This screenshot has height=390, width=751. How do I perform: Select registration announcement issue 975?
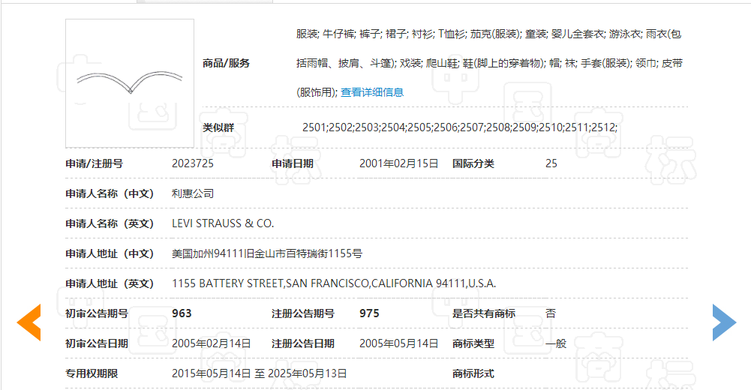point(369,313)
